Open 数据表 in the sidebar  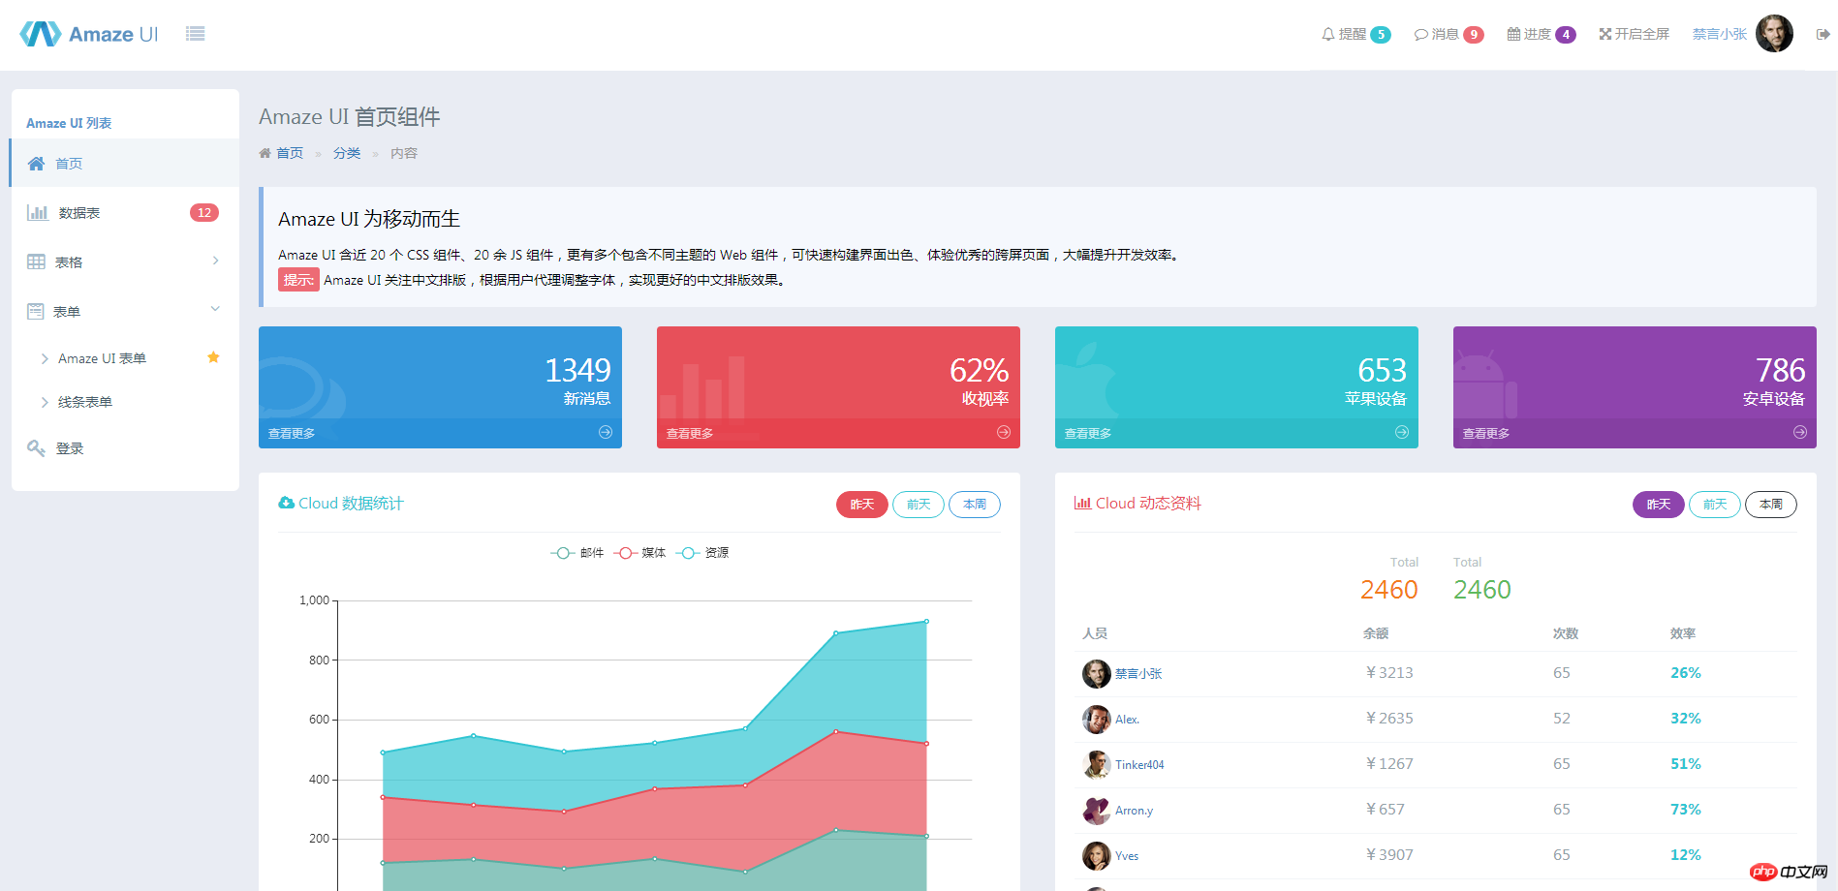(79, 213)
